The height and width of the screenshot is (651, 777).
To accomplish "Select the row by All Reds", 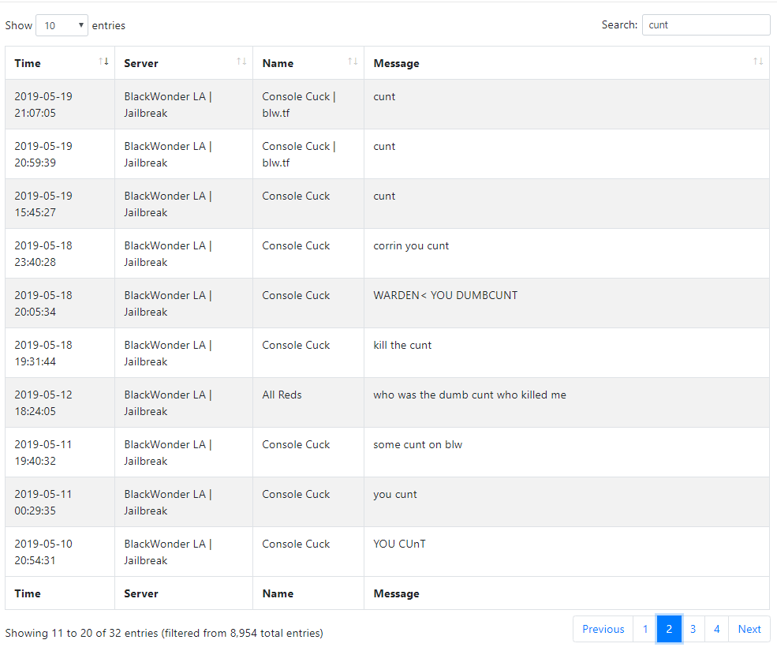I will [387, 402].
